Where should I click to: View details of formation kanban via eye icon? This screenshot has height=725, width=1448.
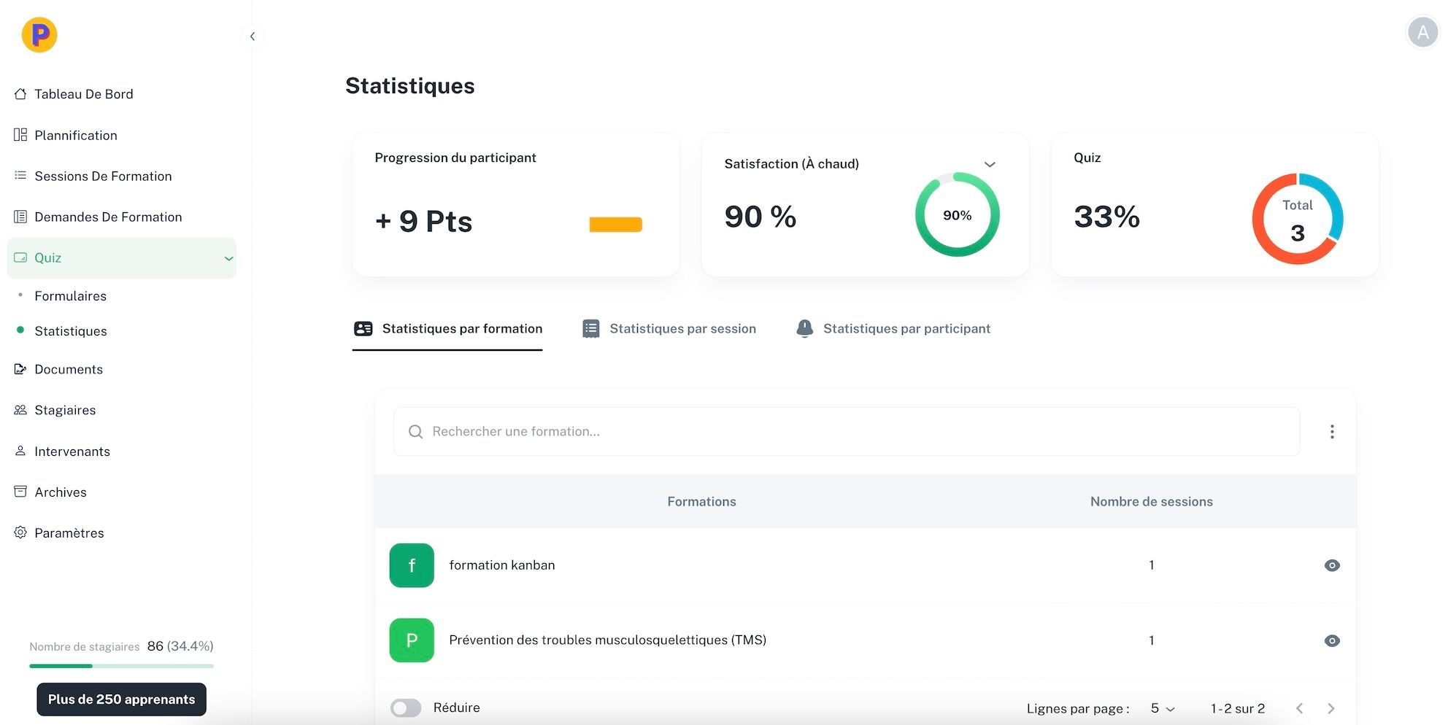tap(1332, 565)
